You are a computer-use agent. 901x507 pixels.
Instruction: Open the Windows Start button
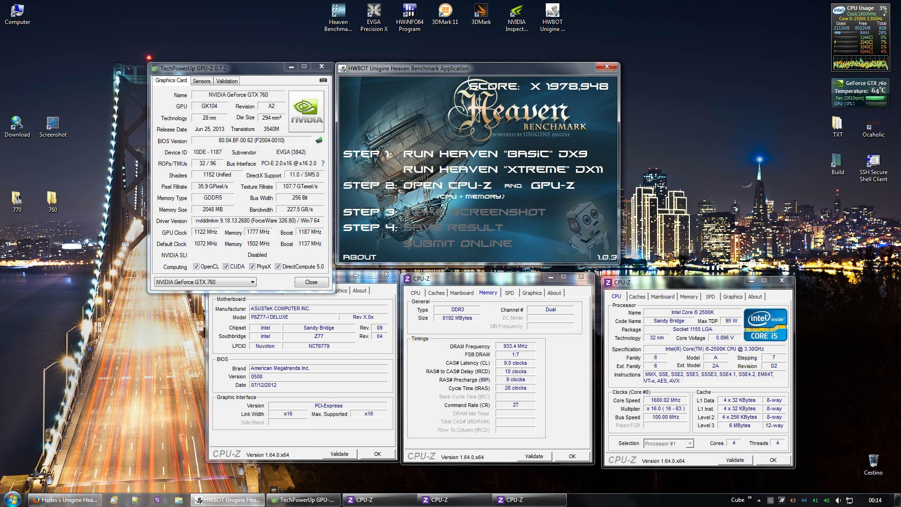pyautogui.click(x=12, y=499)
